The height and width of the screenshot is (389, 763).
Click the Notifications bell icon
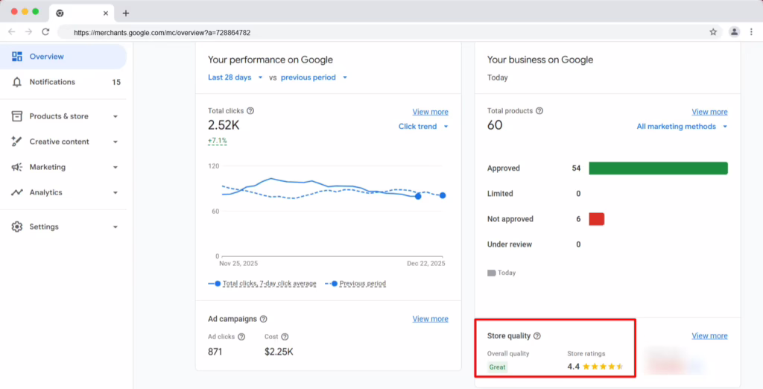click(17, 82)
